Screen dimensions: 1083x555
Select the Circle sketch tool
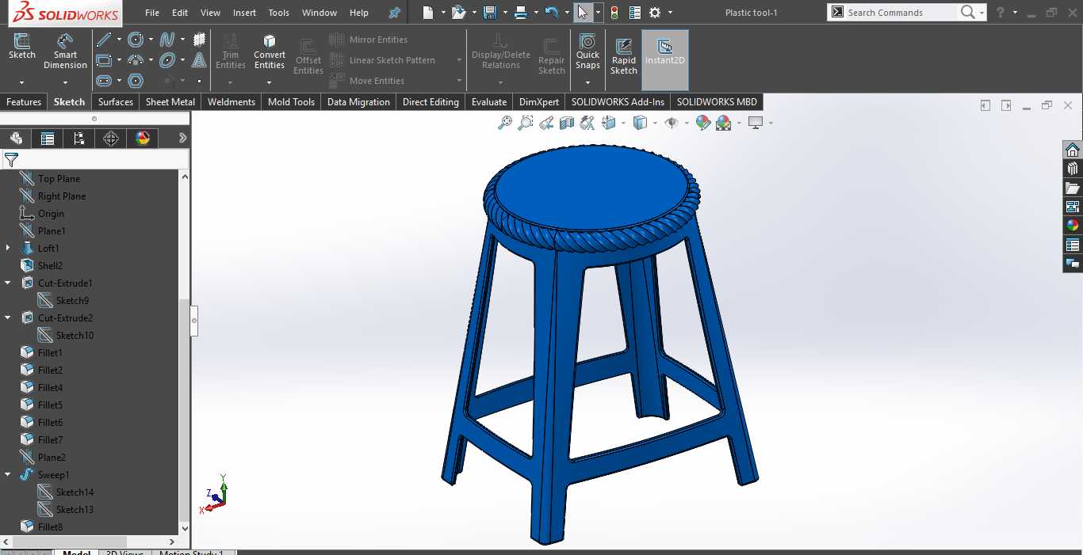(136, 40)
